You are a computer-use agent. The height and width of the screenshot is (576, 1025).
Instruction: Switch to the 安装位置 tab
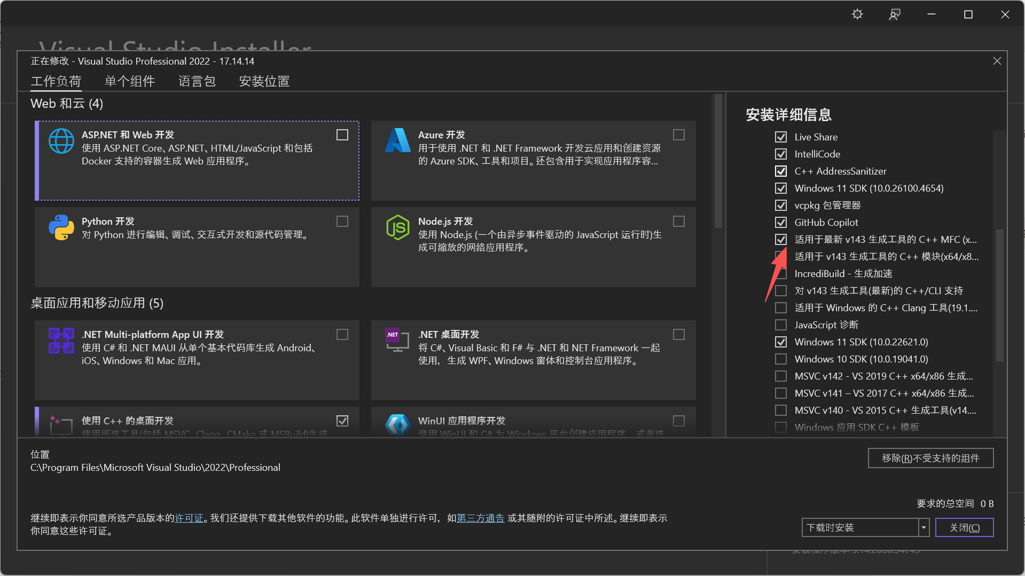coord(264,81)
